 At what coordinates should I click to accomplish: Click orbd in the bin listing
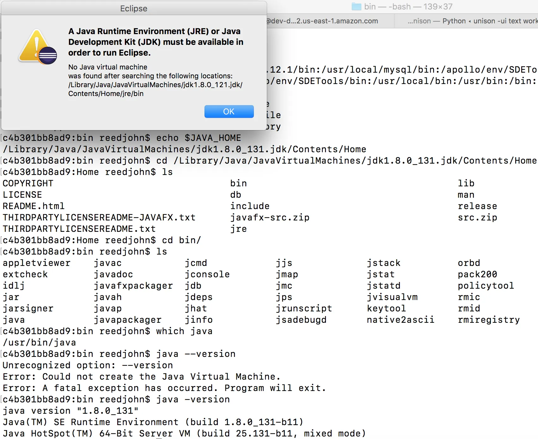pos(469,263)
